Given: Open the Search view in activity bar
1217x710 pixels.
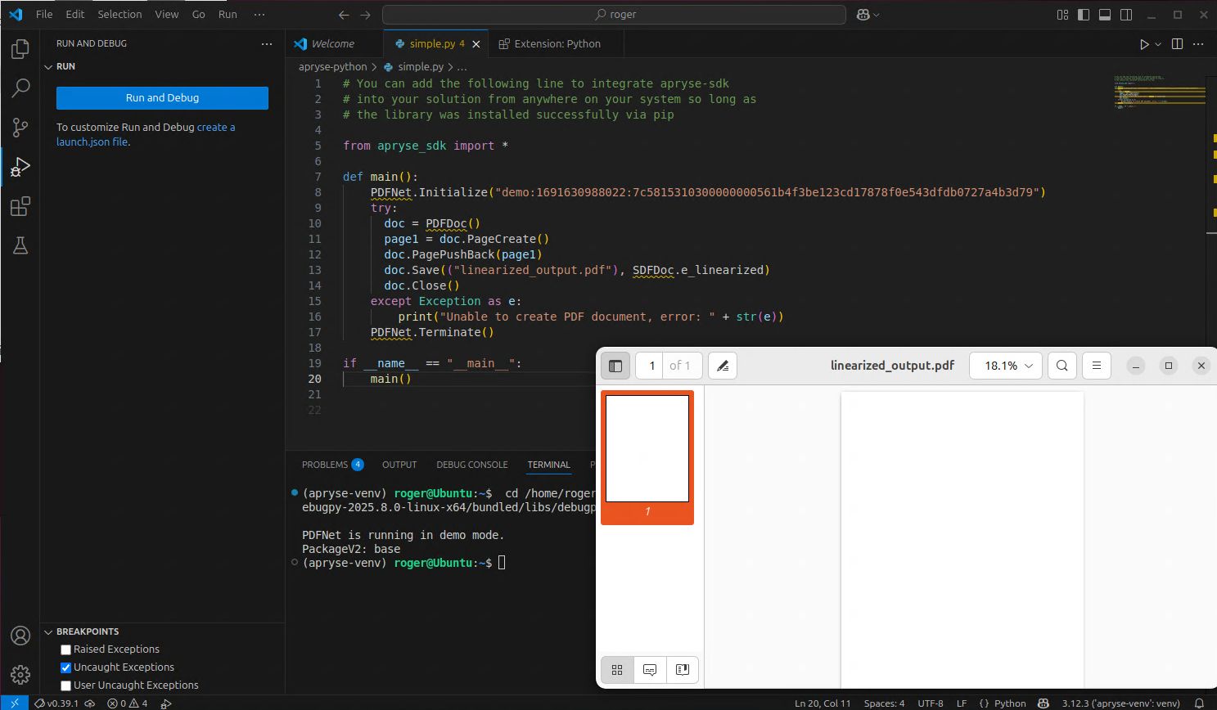Looking at the screenshot, I should coord(20,88).
